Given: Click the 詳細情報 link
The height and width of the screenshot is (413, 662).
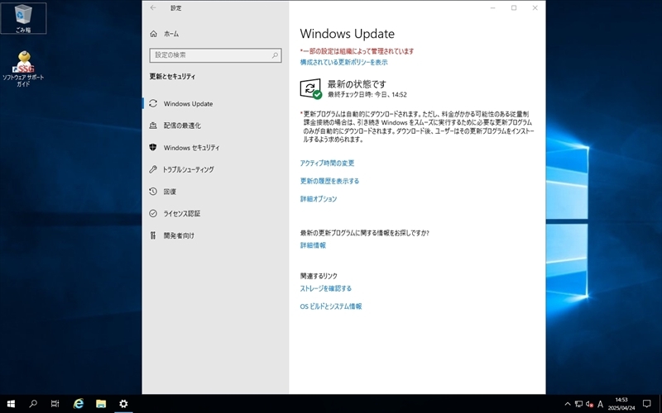Looking at the screenshot, I should [x=313, y=244].
